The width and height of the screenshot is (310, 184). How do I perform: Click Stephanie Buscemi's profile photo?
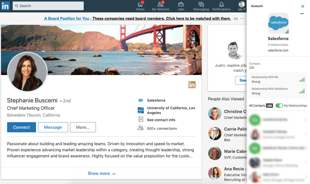[x=27, y=72]
